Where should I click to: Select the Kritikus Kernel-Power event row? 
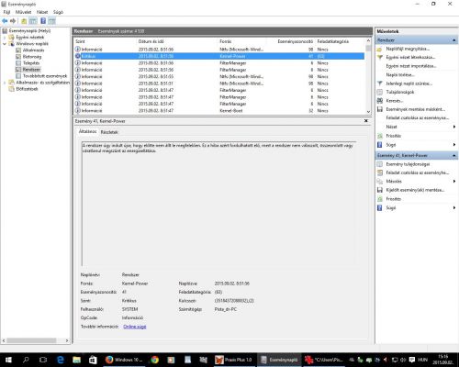[219, 56]
